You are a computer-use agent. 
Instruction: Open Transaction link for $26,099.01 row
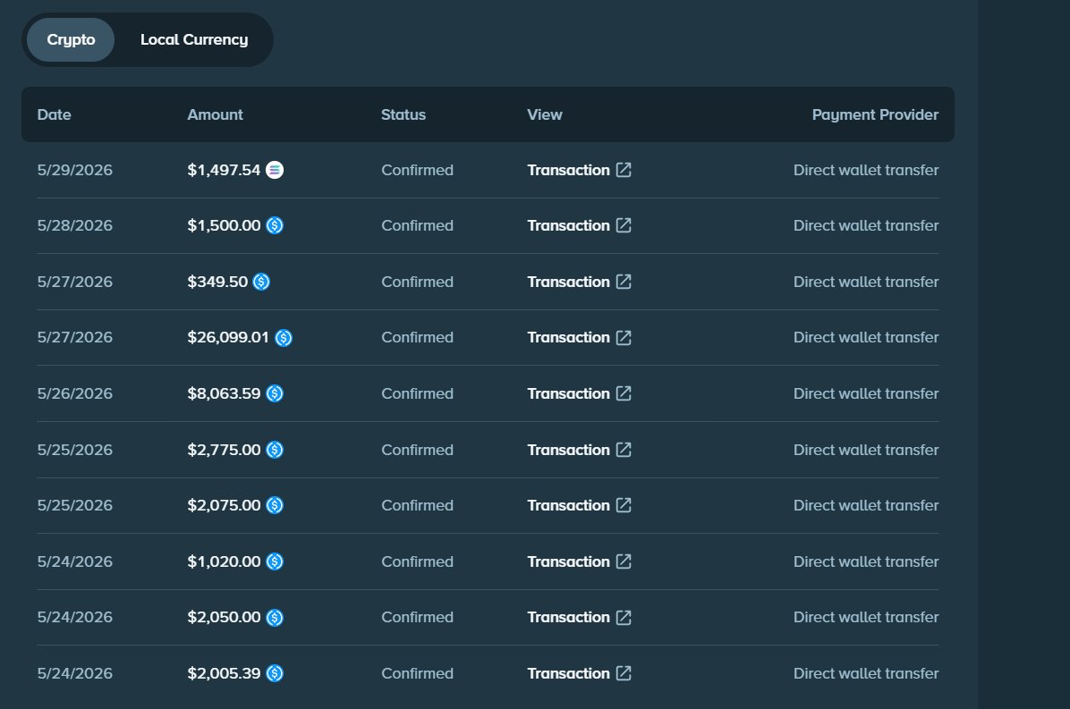point(580,337)
